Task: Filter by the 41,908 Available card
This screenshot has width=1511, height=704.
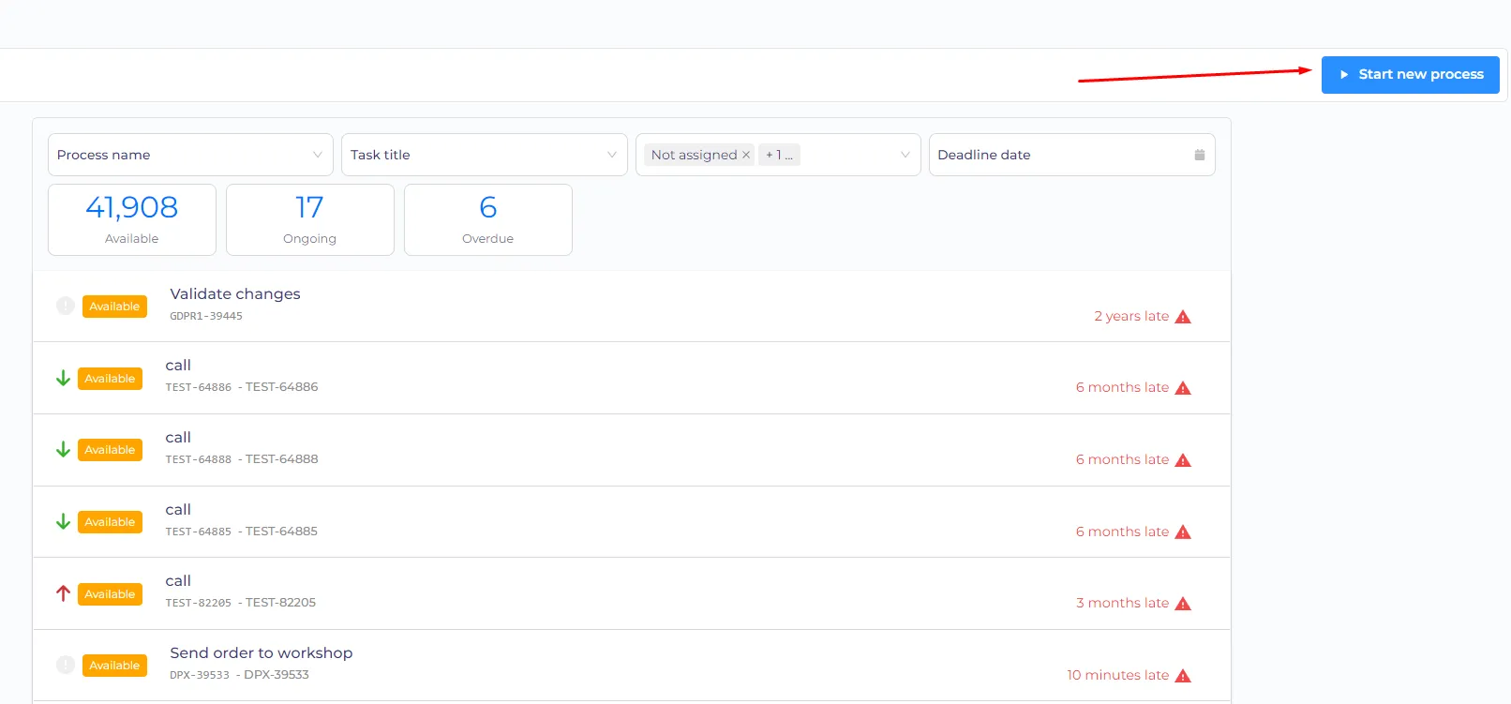Action: click(x=132, y=219)
